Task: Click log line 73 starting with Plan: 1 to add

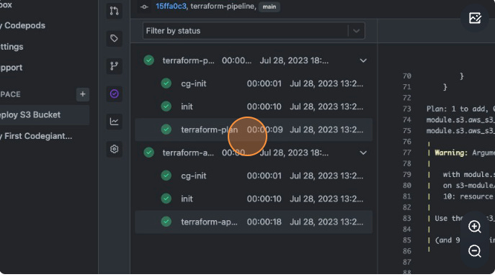Action: click(x=460, y=109)
